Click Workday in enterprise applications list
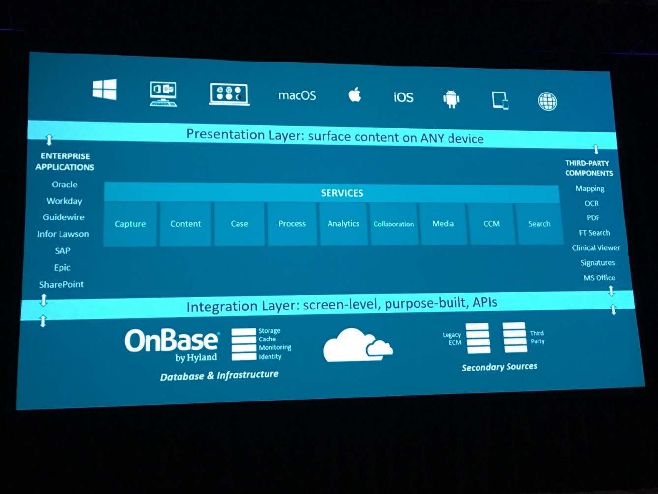The height and width of the screenshot is (494, 658). [x=64, y=201]
